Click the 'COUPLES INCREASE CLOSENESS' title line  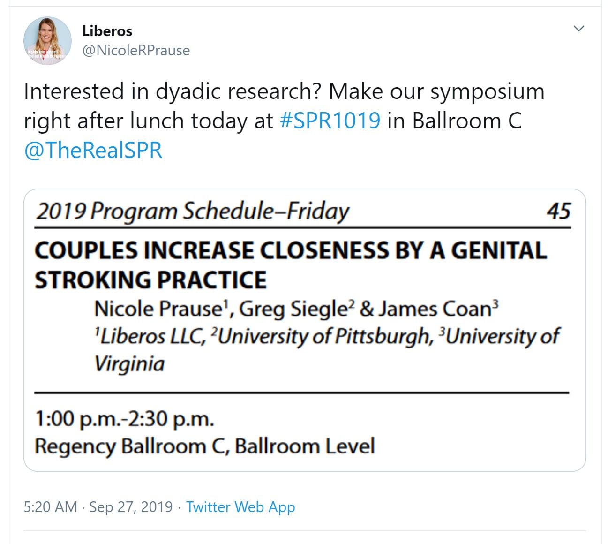[291, 250]
